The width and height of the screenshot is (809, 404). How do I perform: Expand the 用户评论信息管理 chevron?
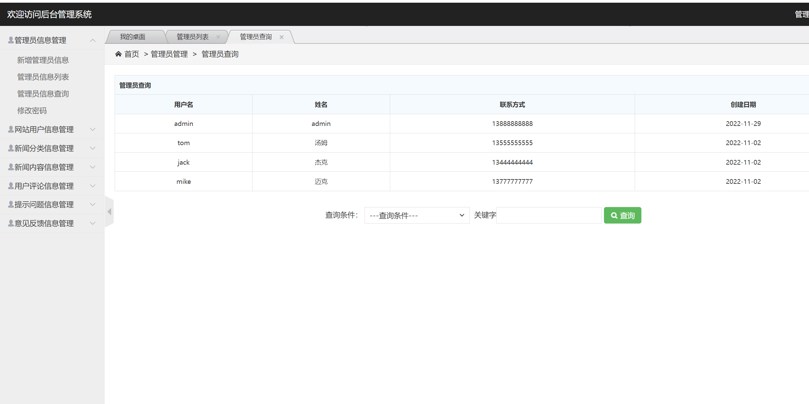pyautogui.click(x=93, y=186)
